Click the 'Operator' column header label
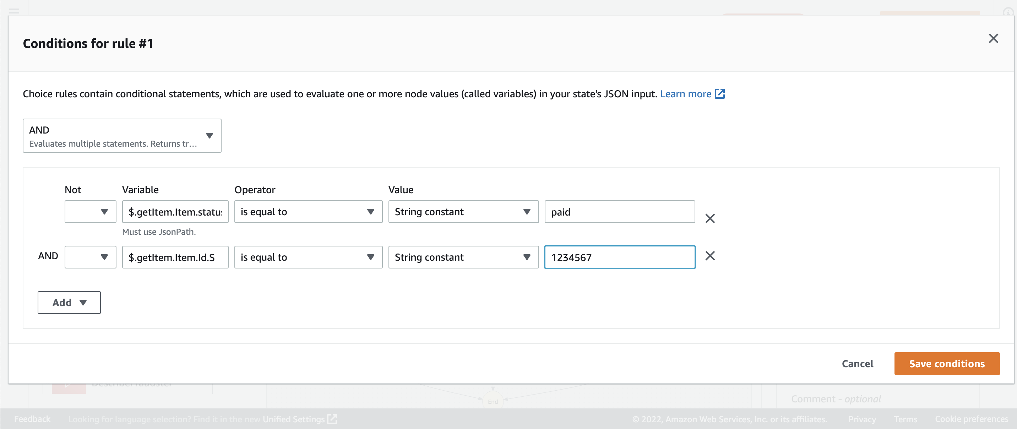Viewport: 1017px width, 429px height. click(255, 190)
